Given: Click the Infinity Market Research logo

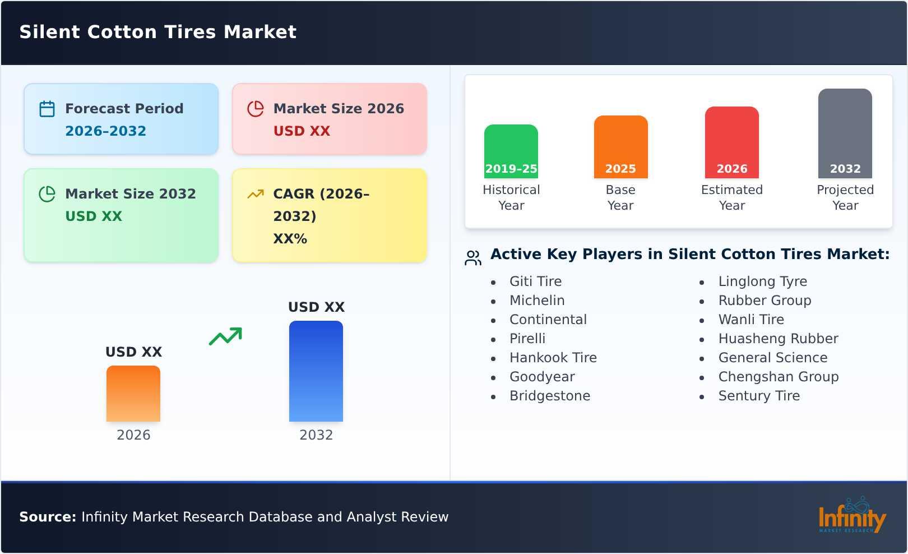Looking at the screenshot, I should pos(852,515).
